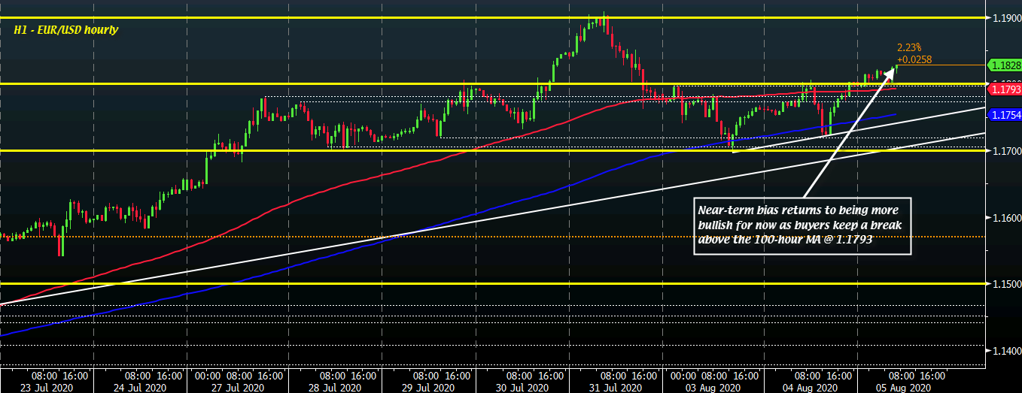
Task: Select the green 1.1828 current price tag
Action: [1005, 65]
